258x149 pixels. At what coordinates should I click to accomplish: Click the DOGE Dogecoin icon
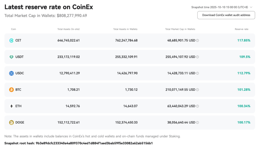click(x=12, y=122)
